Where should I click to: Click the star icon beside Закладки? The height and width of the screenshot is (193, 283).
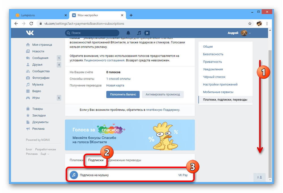click(x=28, y=115)
